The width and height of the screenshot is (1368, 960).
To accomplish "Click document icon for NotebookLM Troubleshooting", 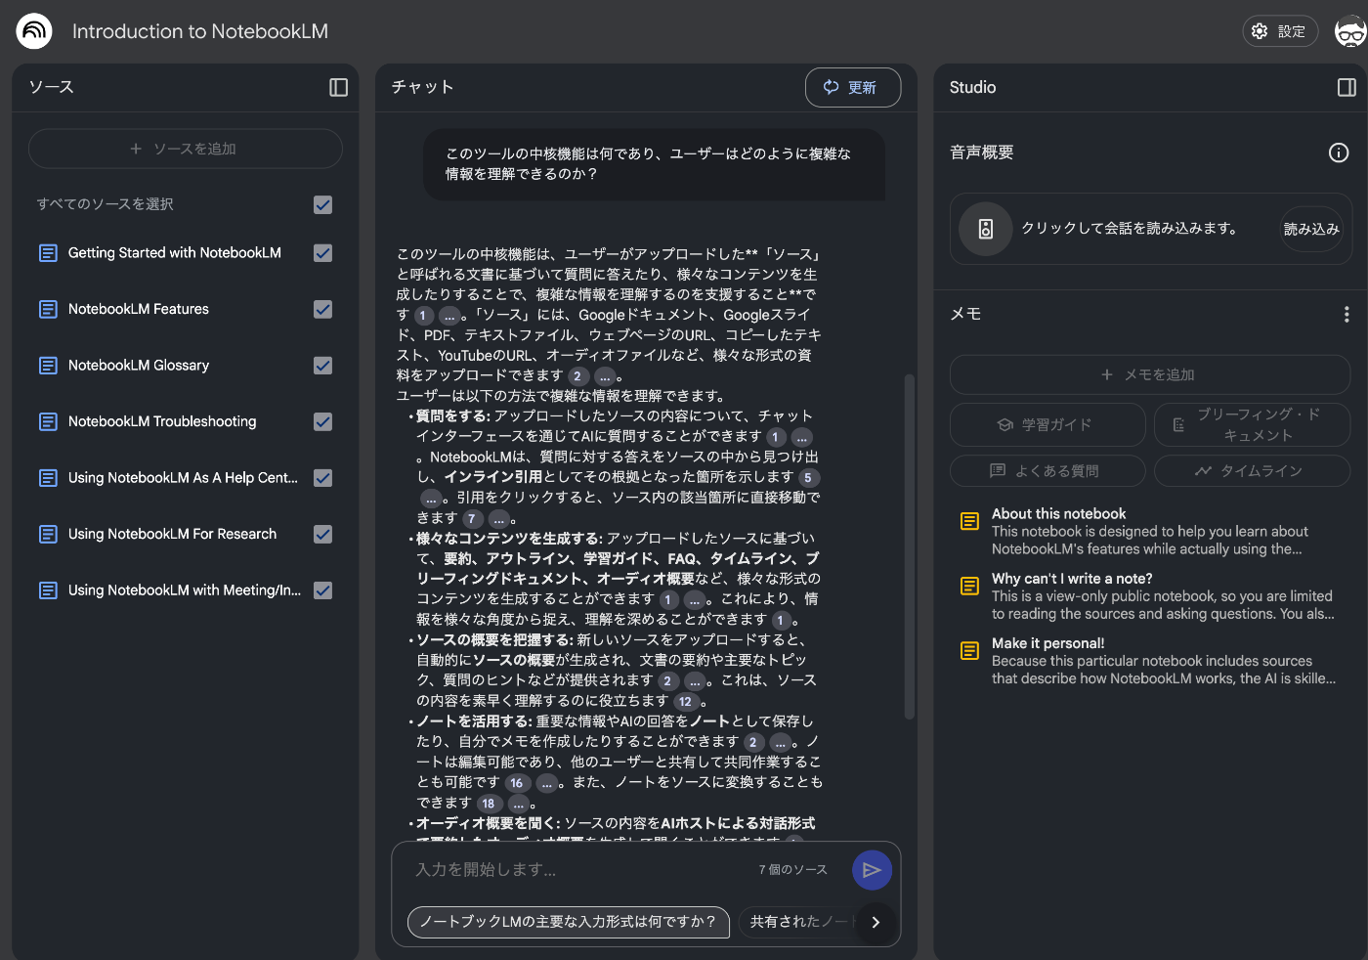I will 48,421.
